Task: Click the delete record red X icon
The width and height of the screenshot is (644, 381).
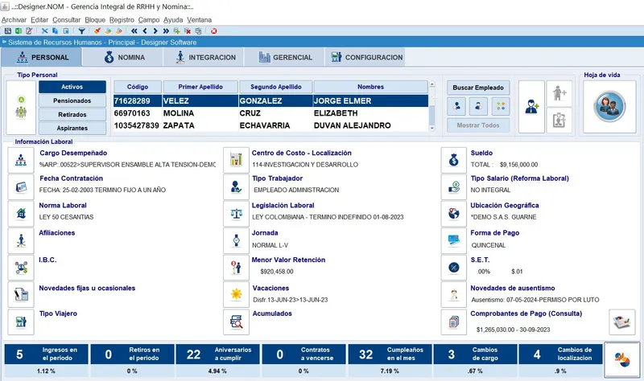Action: tap(188, 31)
